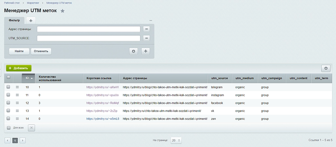Click the page address in row 13
The image size is (336, 147).
[162, 111]
